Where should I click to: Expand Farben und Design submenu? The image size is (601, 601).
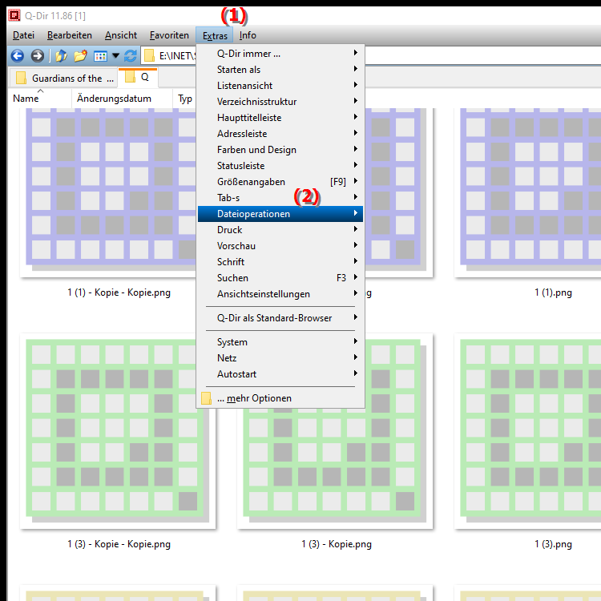280,150
